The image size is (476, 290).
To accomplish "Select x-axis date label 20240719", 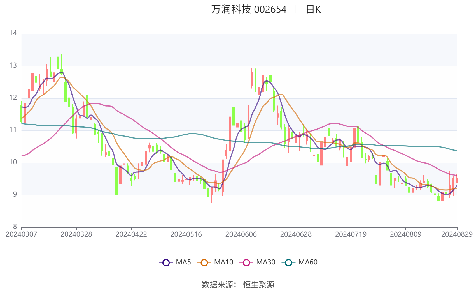I will 351,234.
